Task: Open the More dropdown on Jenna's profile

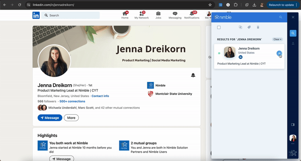Action: [x=71, y=118]
